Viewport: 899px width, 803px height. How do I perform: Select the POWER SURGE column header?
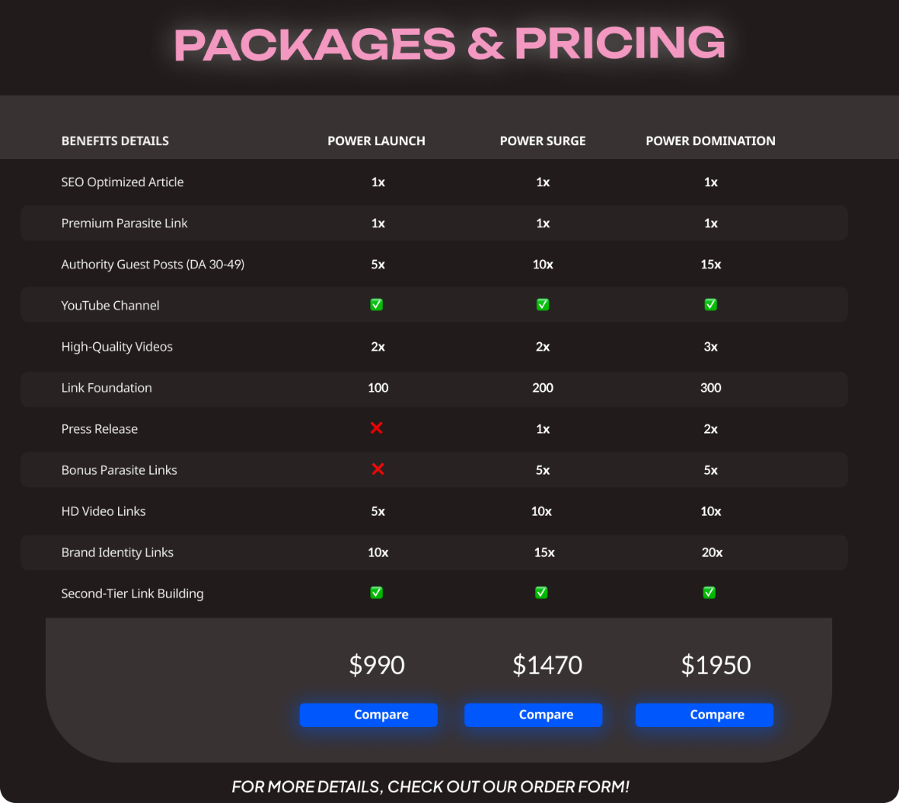pos(543,141)
